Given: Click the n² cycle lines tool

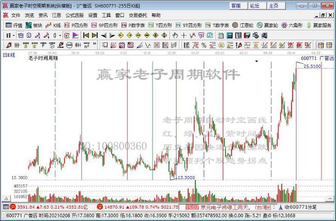Looking at the screenshot, I should [86, 45].
